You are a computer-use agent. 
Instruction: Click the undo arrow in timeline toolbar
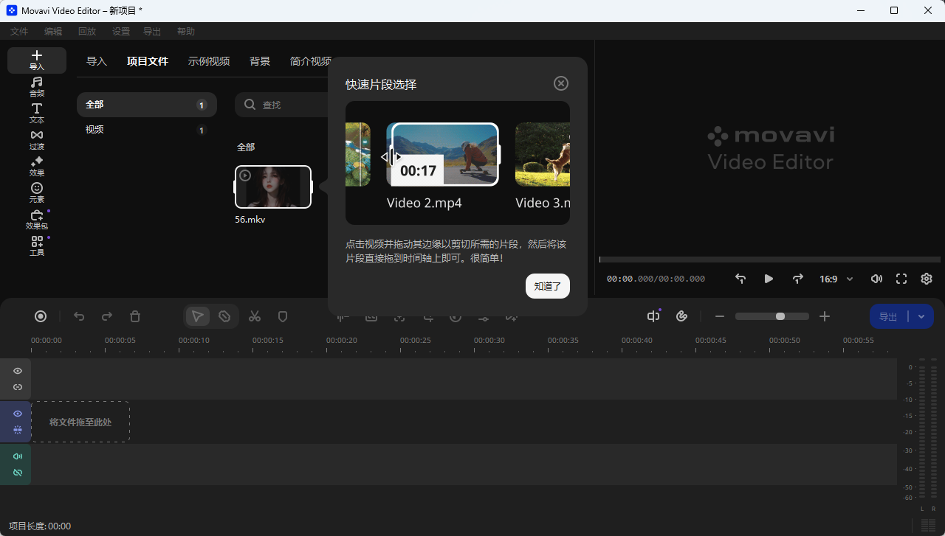click(79, 316)
